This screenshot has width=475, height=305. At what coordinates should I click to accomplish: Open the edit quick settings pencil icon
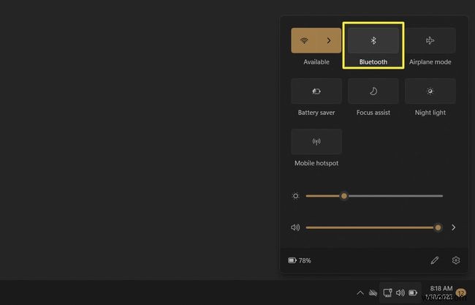[x=435, y=260]
